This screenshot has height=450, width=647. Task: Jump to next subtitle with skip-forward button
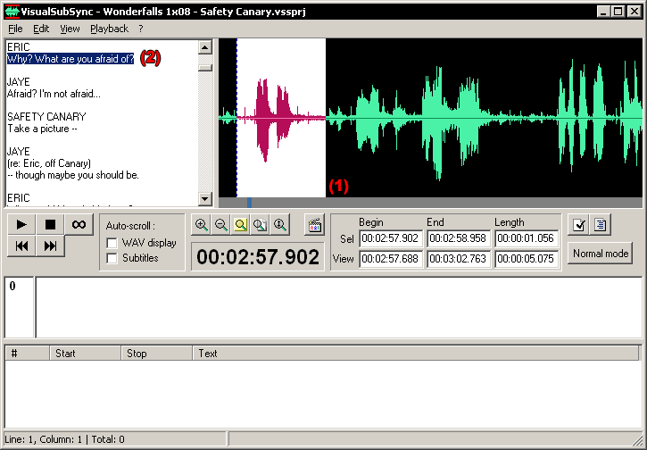tap(50, 246)
